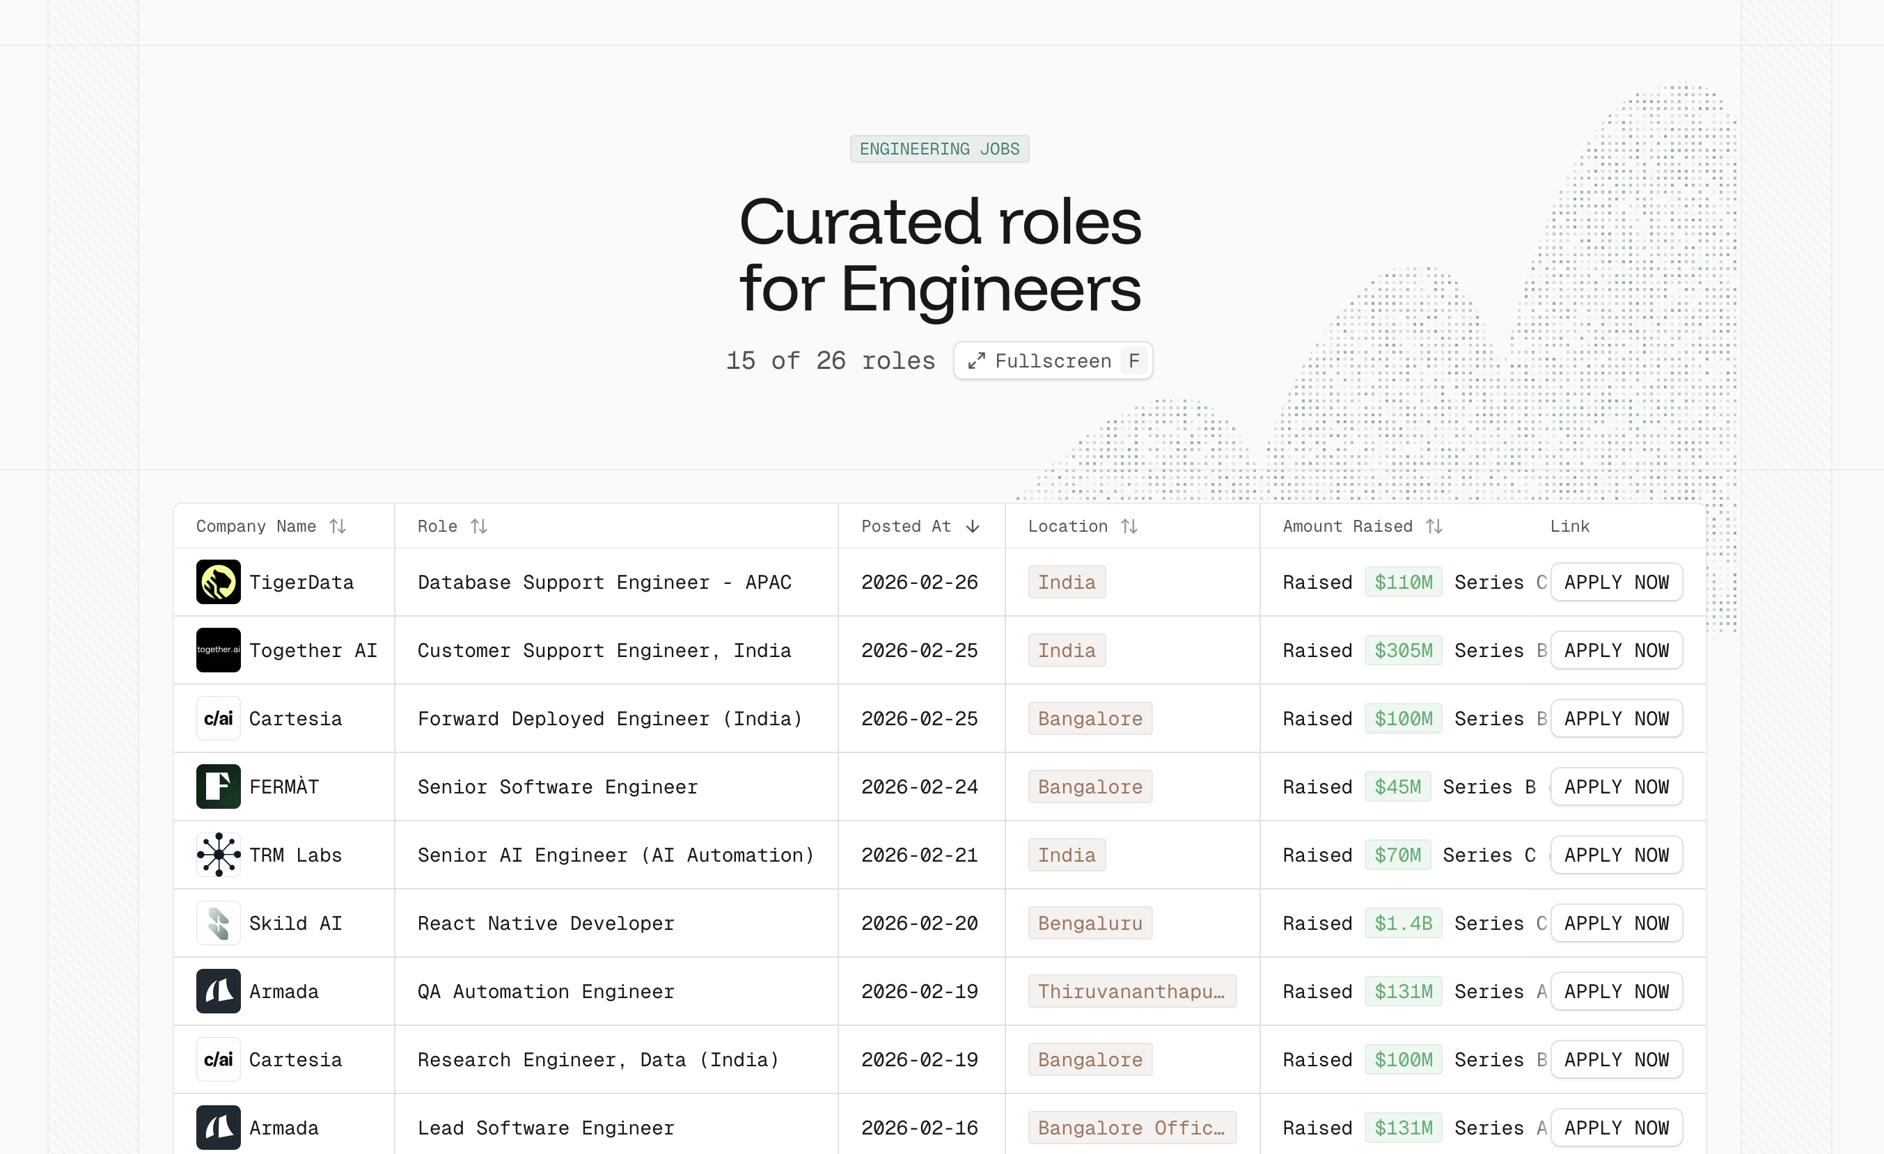The height and width of the screenshot is (1154, 1884).
Task: Click the Together AI logo icon
Action: pos(218,650)
